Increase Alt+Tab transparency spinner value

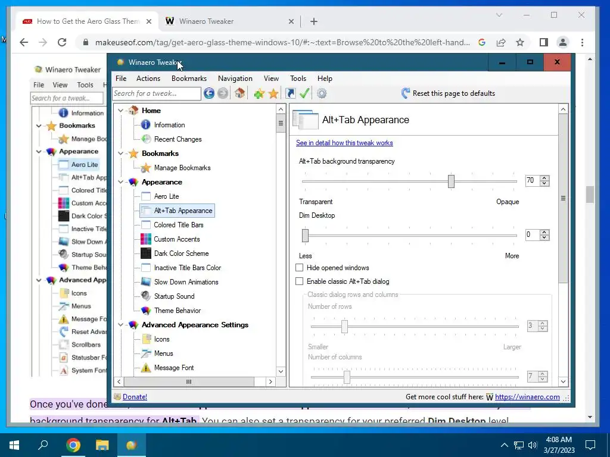click(x=544, y=179)
